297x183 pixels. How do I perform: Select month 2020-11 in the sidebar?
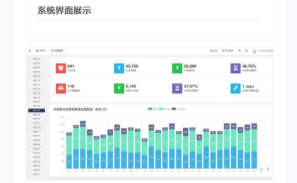(x=37, y=132)
